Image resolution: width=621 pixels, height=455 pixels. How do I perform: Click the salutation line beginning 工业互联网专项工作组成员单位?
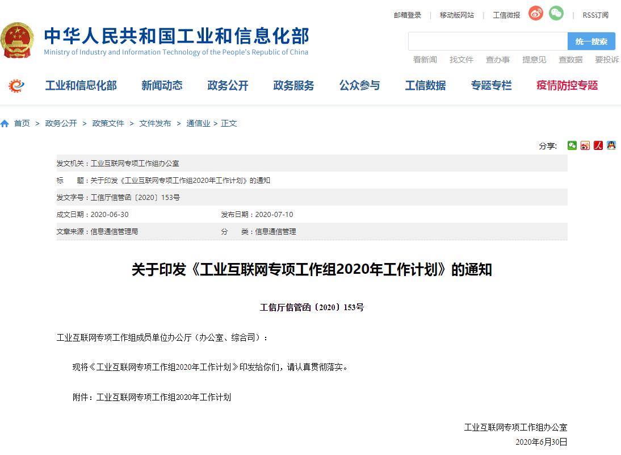click(162, 337)
